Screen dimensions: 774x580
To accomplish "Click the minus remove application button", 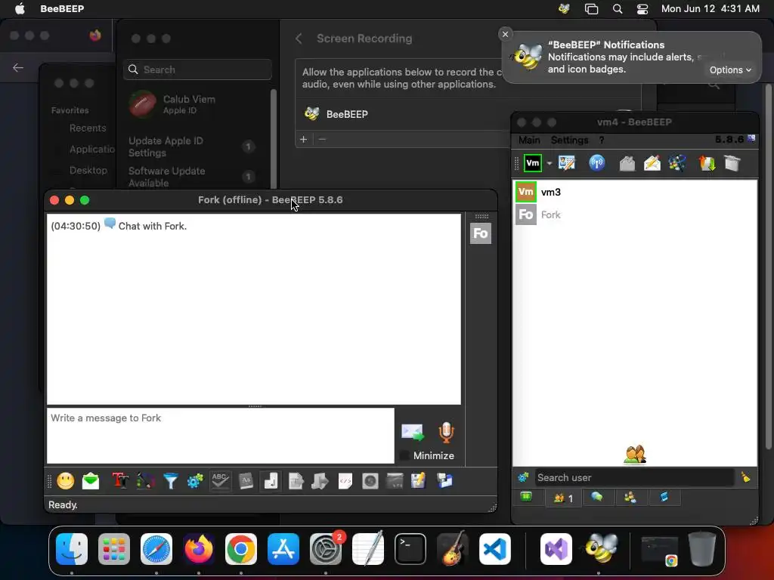I will 322,139.
